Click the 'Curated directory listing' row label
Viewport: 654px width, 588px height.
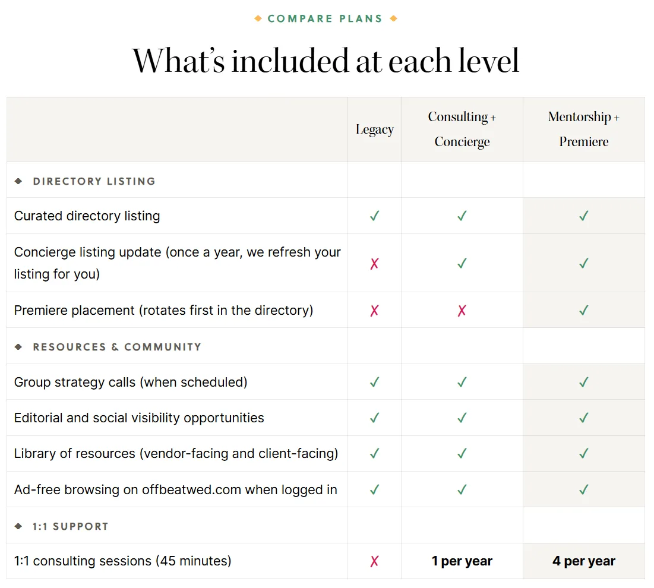click(87, 216)
